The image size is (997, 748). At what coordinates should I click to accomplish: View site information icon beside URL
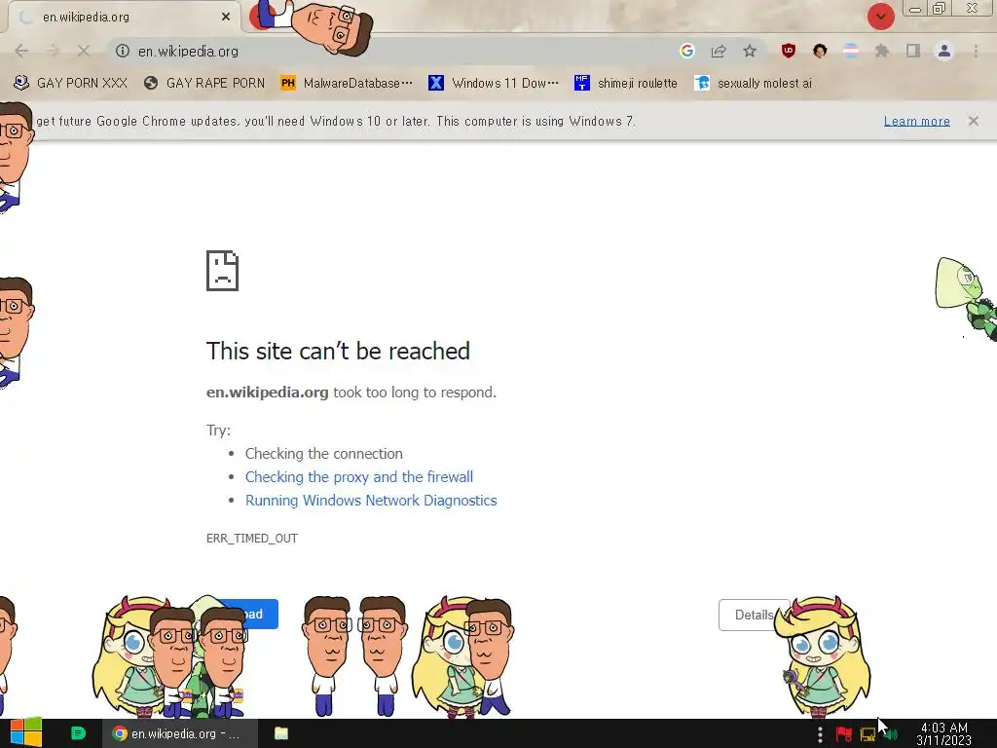[x=123, y=51]
